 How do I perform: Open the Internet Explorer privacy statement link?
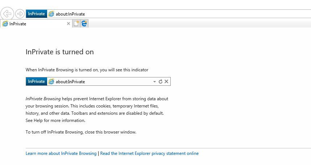[x=149, y=153]
